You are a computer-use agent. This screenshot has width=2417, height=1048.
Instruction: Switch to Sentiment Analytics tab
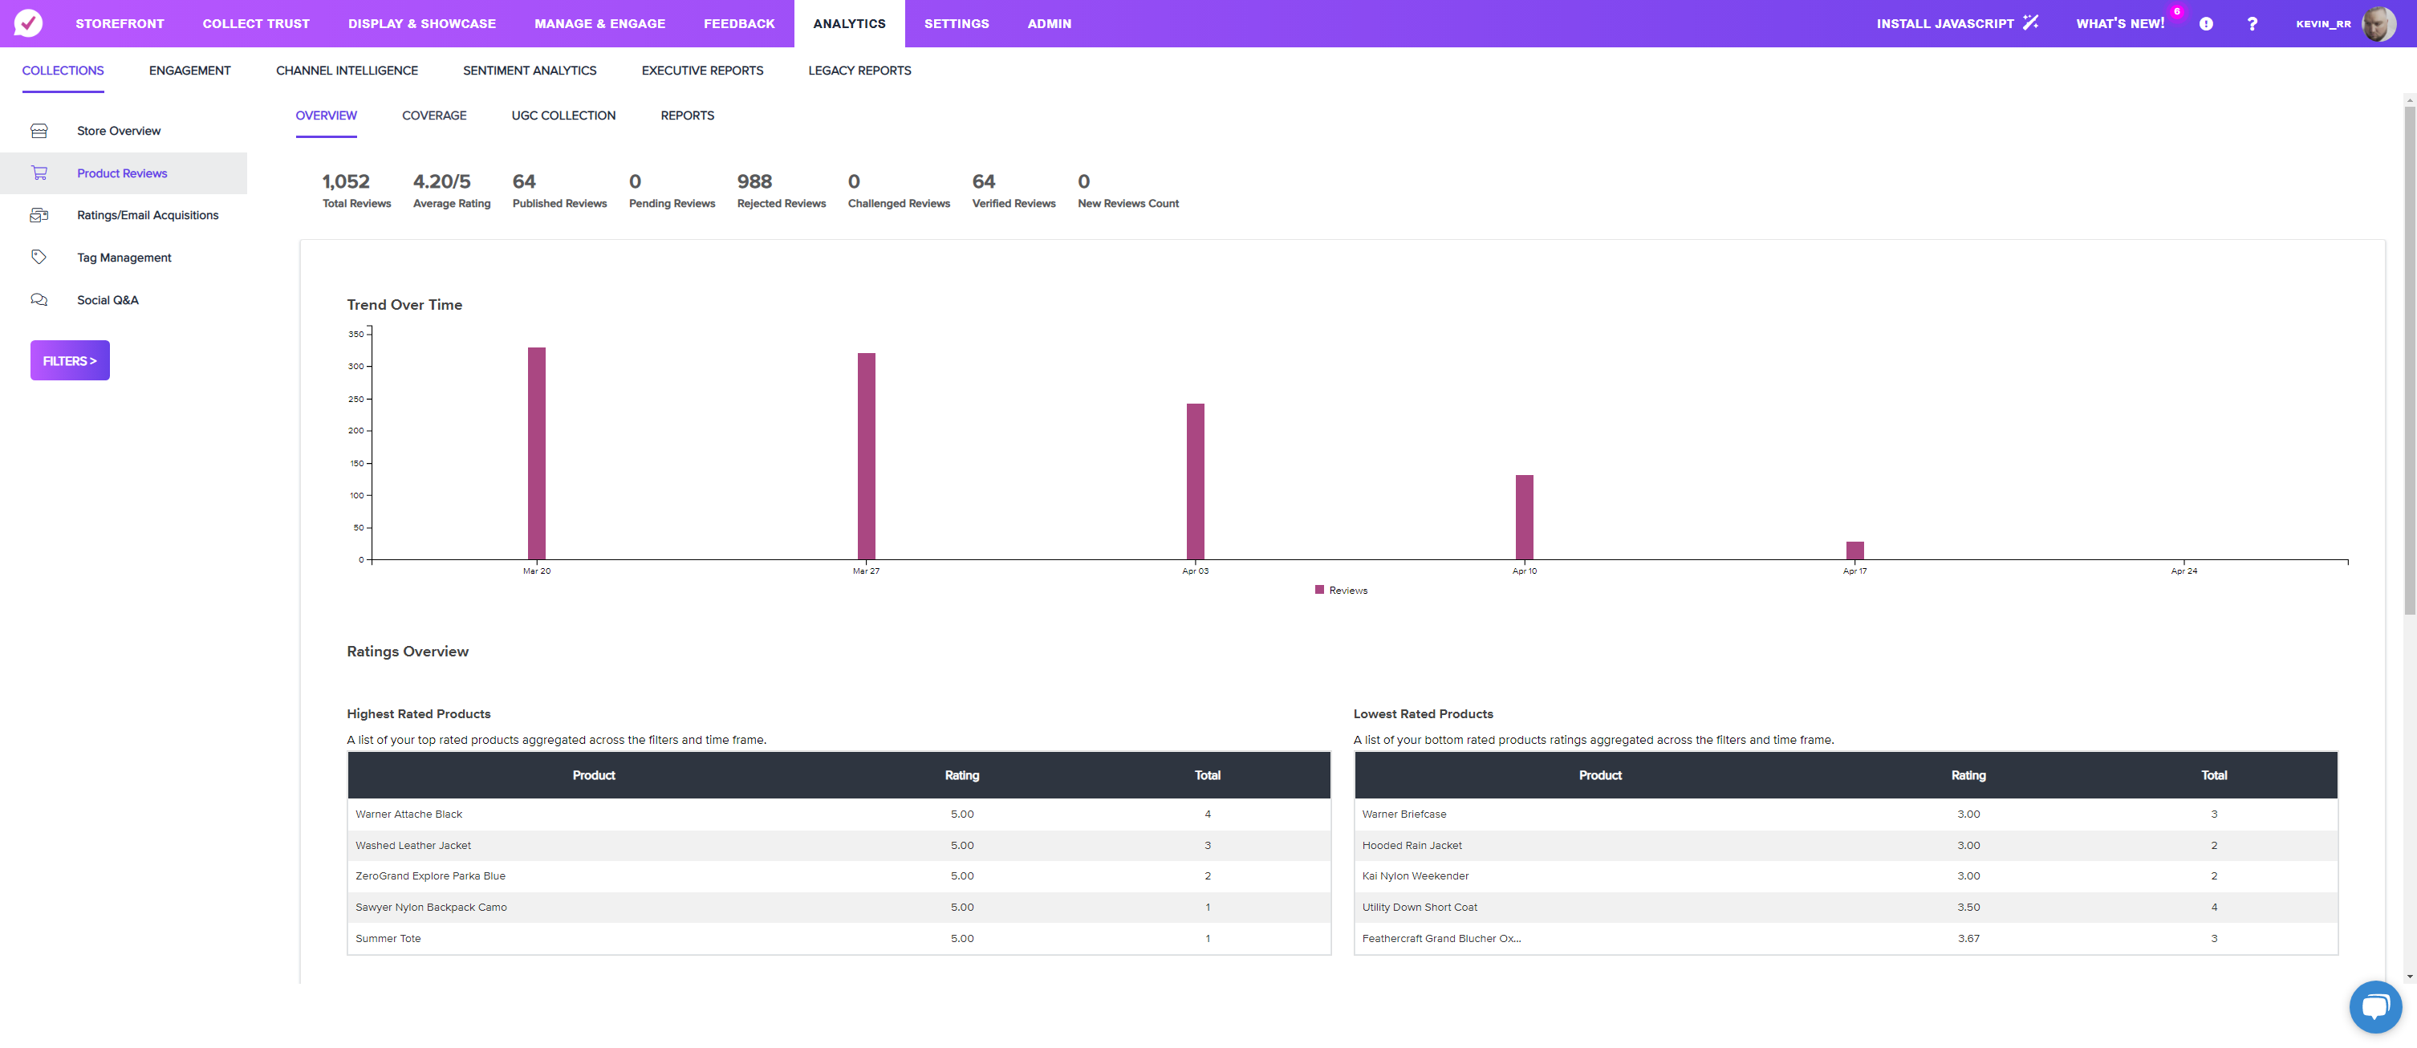tap(530, 71)
